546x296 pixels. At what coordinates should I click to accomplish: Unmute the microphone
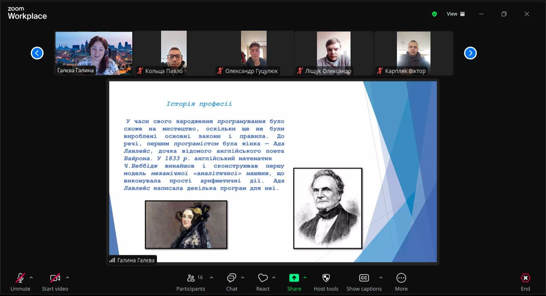(x=20, y=282)
